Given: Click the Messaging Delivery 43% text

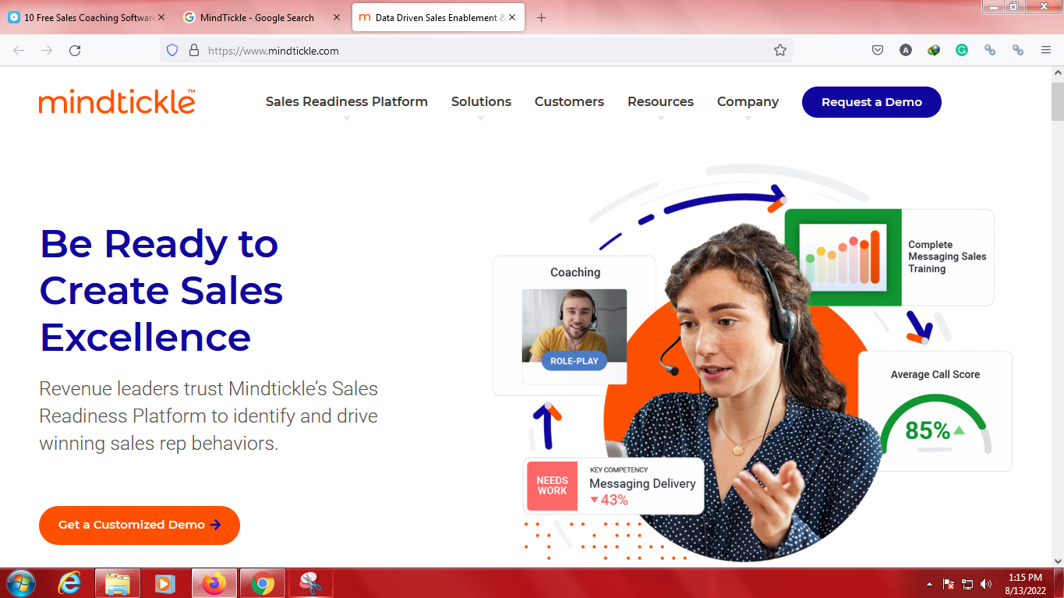Looking at the screenshot, I should point(642,491).
